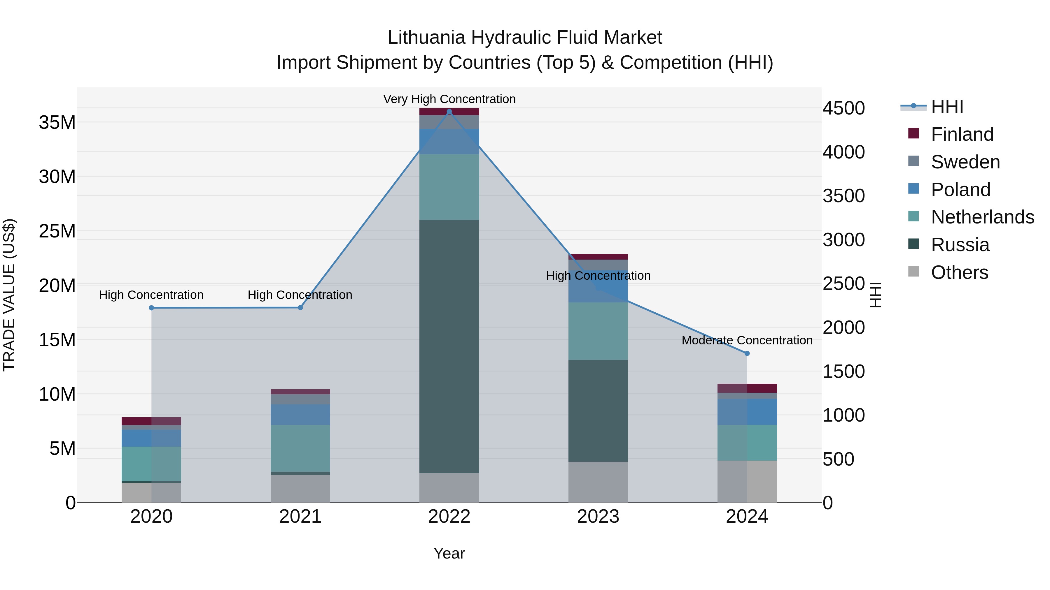Click the Others segment of the 2024 bar

pyautogui.click(x=747, y=481)
